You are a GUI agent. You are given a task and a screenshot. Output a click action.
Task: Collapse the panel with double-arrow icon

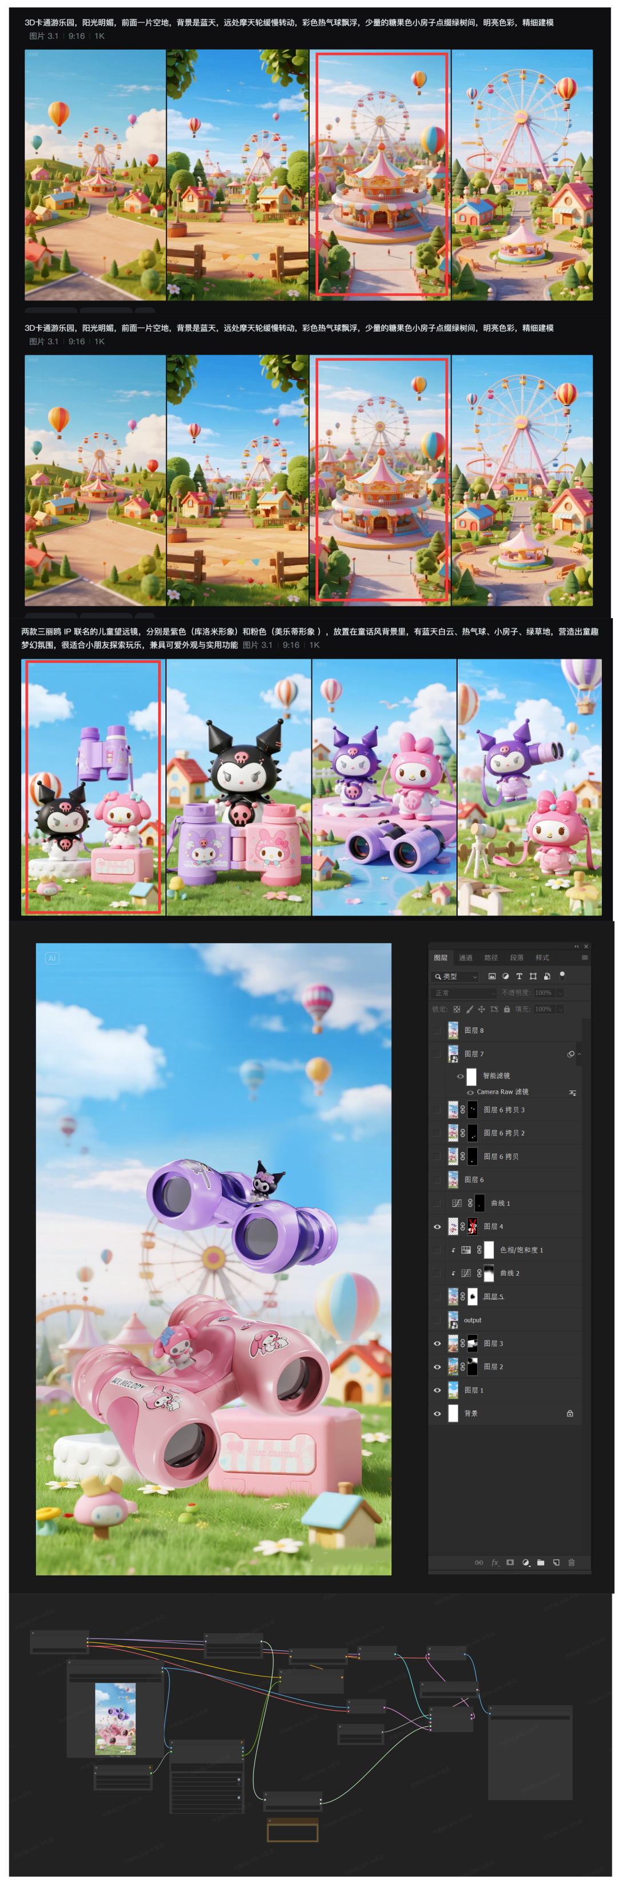tap(576, 946)
